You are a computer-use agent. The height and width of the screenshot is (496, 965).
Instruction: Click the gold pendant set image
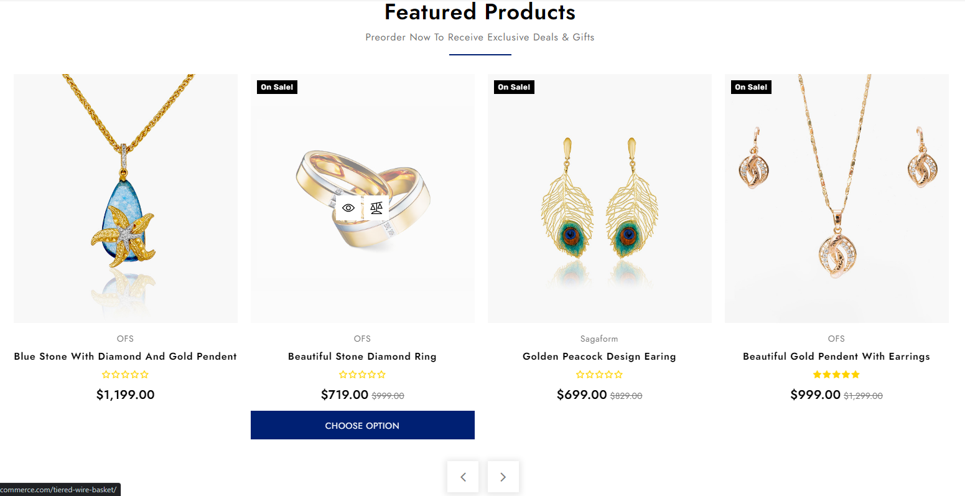pos(836,199)
